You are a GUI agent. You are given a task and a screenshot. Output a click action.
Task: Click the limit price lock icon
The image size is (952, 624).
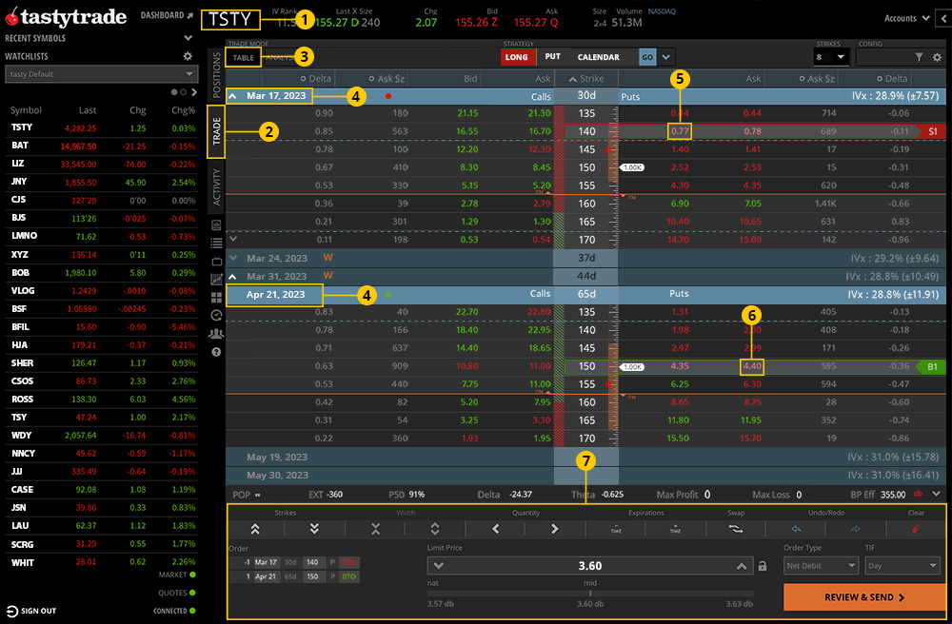[762, 566]
